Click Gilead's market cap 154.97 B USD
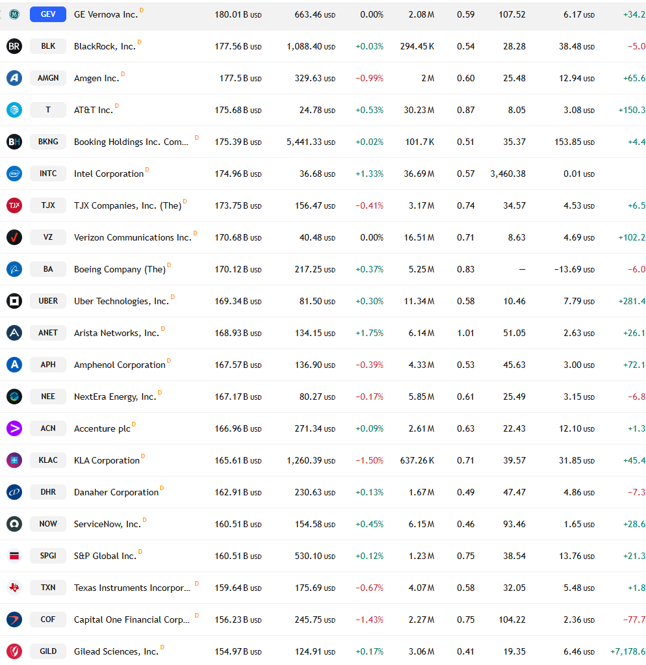This screenshot has width=646, height=665. (238, 652)
